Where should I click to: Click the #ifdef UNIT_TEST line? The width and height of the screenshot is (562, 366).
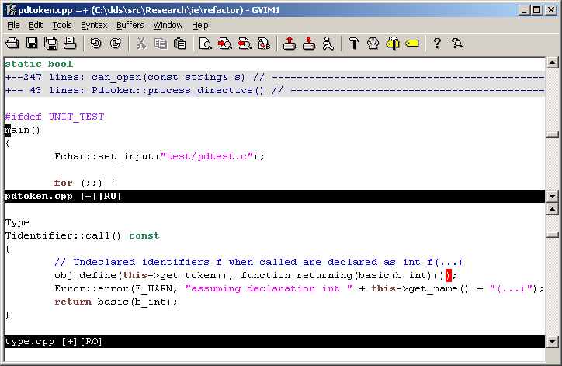tap(54, 117)
